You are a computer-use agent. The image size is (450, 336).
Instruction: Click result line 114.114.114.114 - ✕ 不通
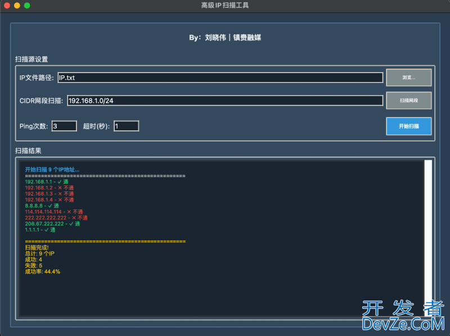pos(54,212)
